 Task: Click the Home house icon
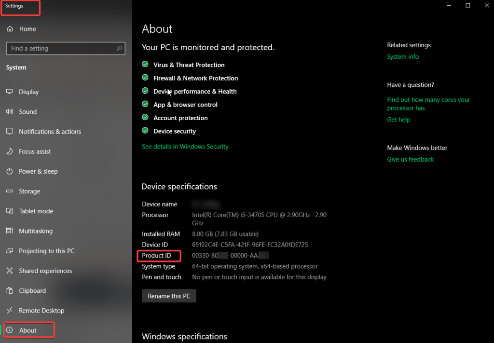[10, 28]
